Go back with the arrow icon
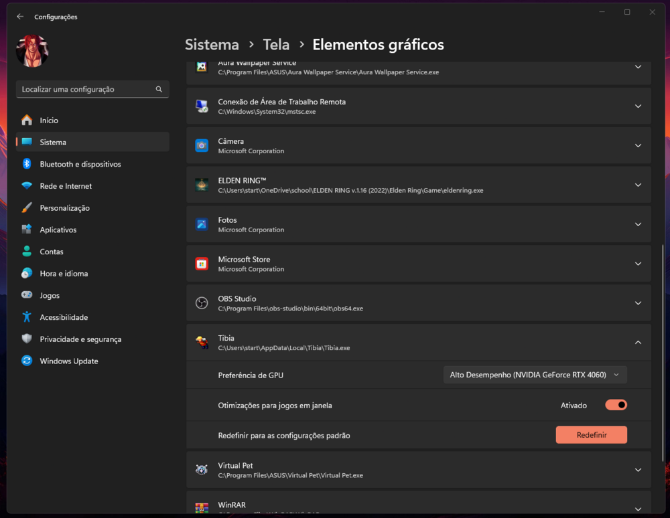The width and height of the screenshot is (670, 518). click(20, 17)
